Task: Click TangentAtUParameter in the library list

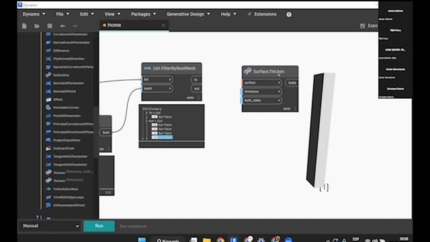Action: coord(70,157)
